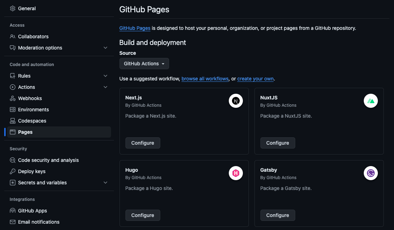Expand the Actions settings chevron
Viewport: 394px width, 230px height.
pos(105,87)
